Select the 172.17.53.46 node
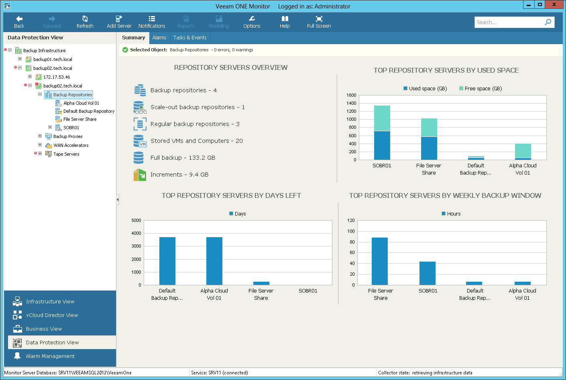The width and height of the screenshot is (566, 380). [x=57, y=77]
